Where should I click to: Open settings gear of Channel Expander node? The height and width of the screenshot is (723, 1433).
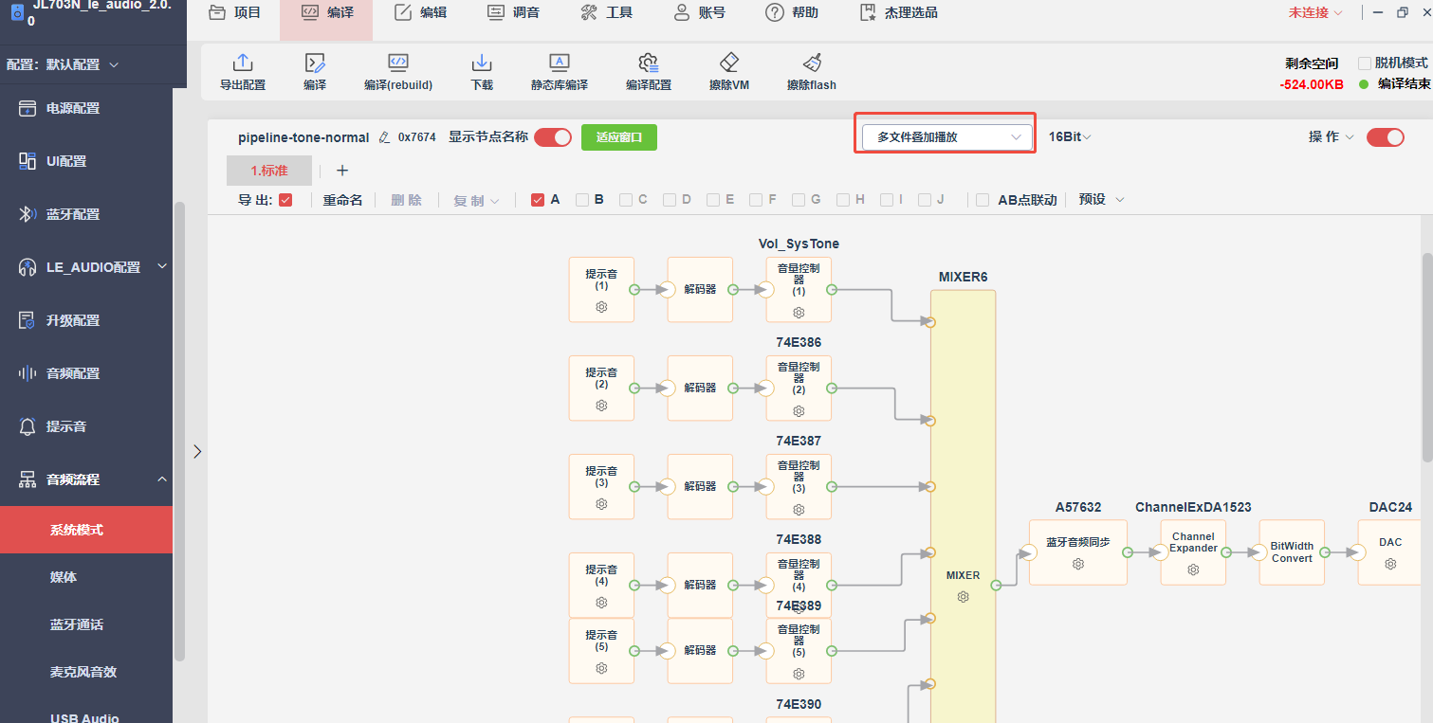(1193, 569)
